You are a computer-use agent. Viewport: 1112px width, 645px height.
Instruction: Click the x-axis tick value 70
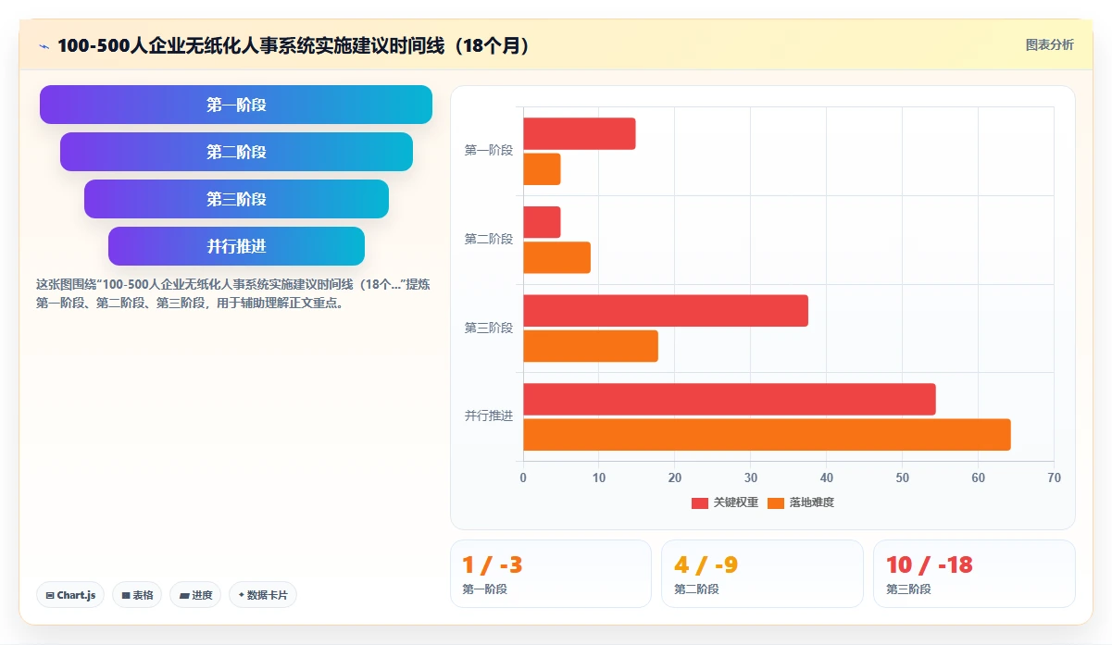(1054, 478)
